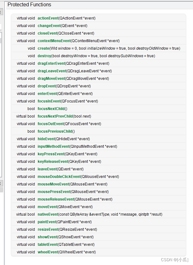The image size is (193, 265).
Task: Click the Protected Functions heading
Action: [x=29, y=5]
